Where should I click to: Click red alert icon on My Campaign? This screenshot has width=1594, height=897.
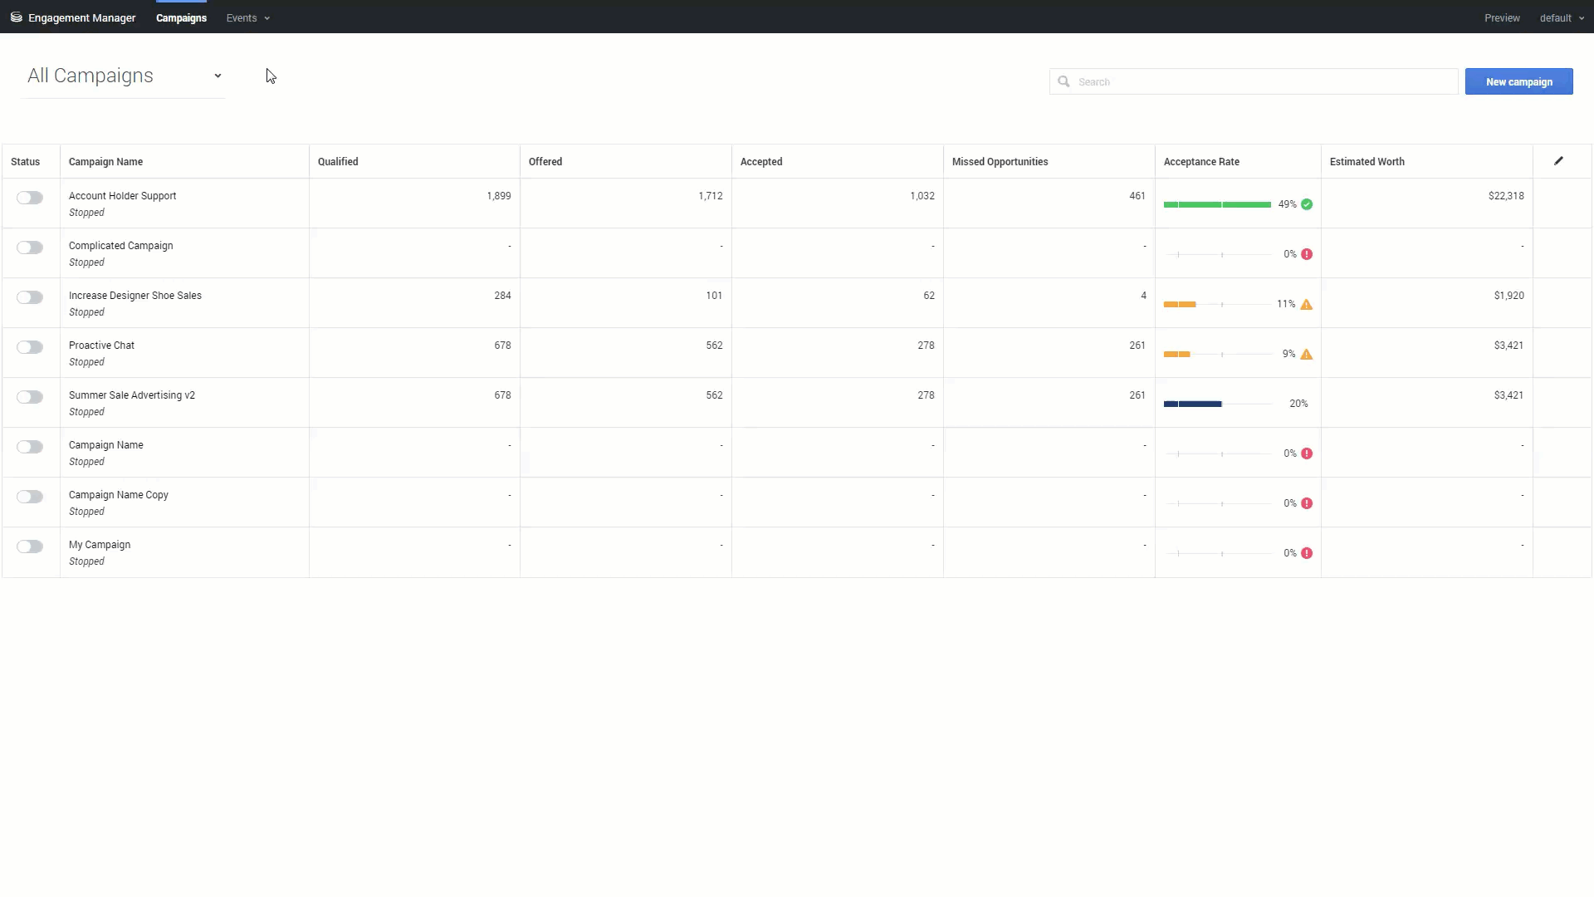click(x=1307, y=553)
